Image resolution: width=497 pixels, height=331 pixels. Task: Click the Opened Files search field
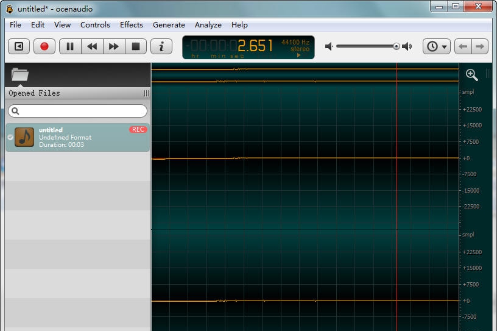coord(78,111)
